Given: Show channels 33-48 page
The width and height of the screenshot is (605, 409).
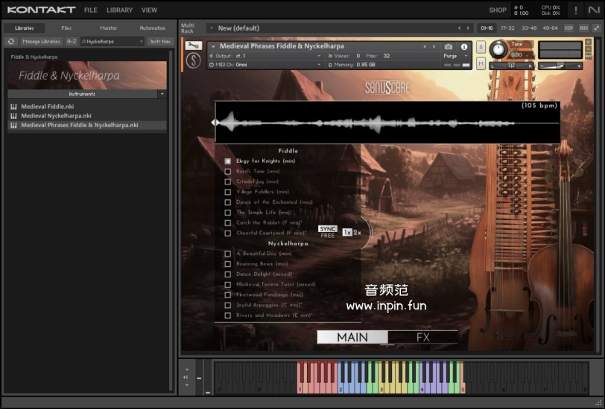Looking at the screenshot, I should coord(529,28).
